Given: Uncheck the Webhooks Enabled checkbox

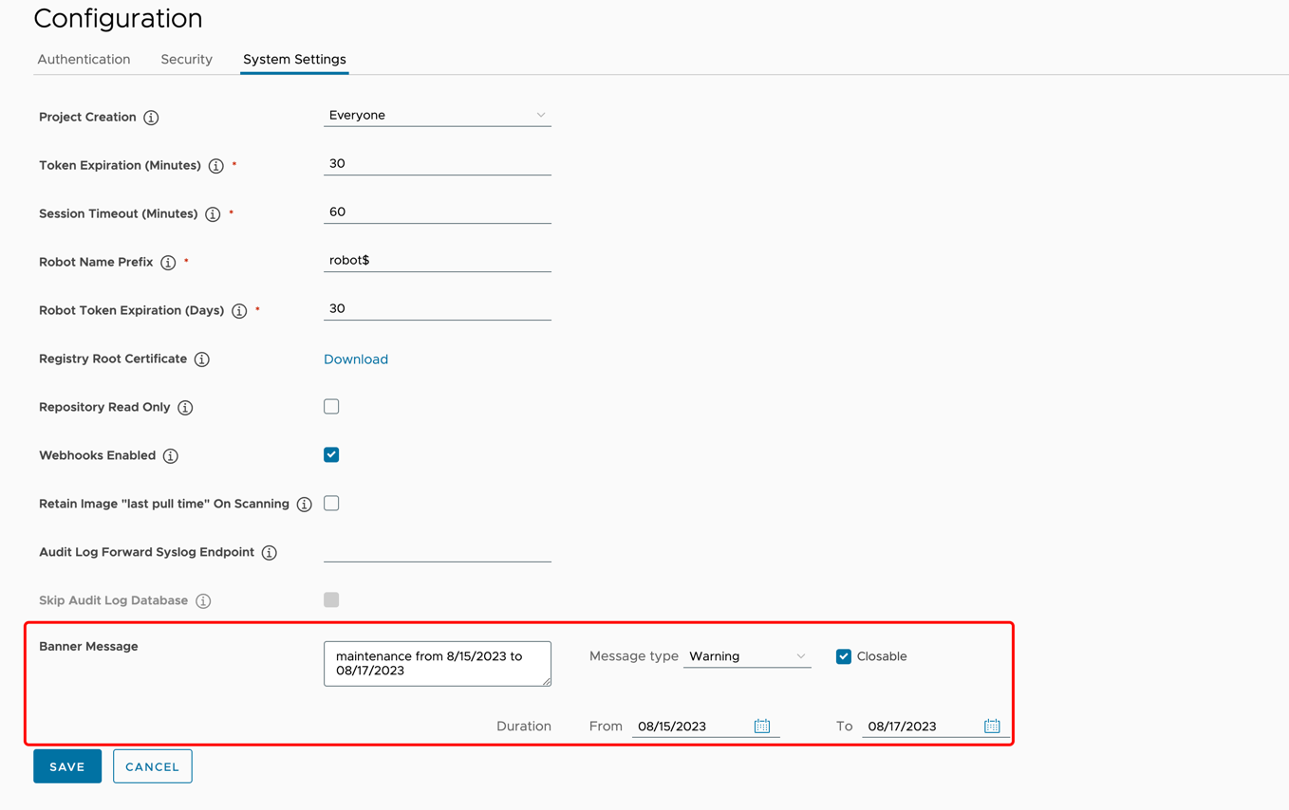Looking at the screenshot, I should coord(331,455).
